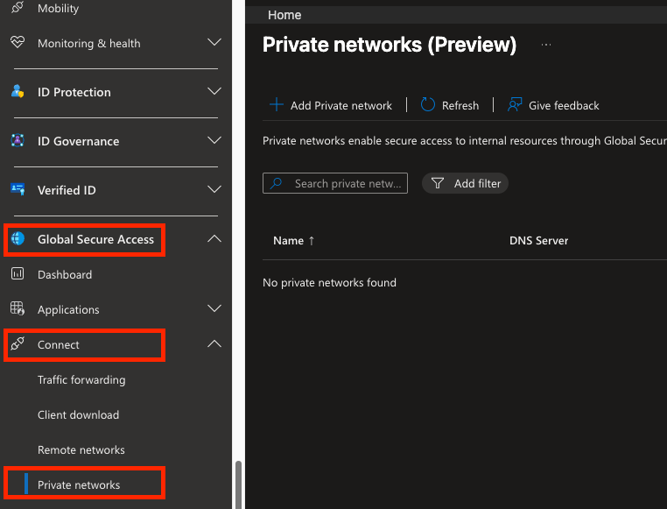
Task: Click the ID Governance icon
Action: pos(18,141)
